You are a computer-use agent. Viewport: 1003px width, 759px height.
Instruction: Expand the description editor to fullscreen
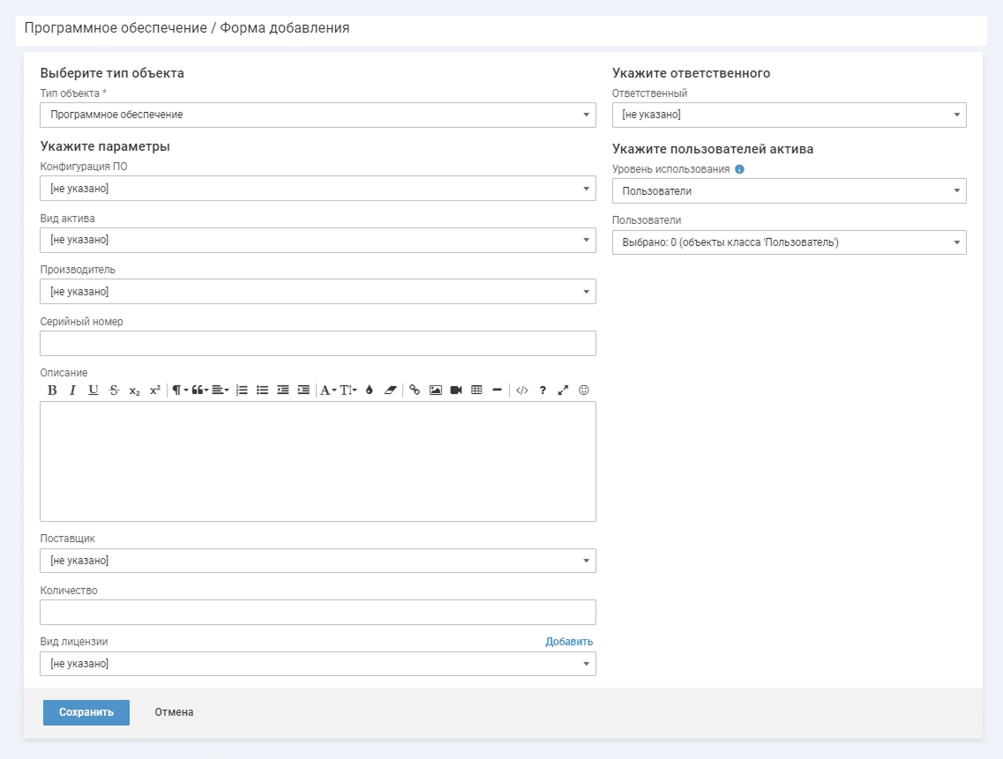(x=563, y=391)
